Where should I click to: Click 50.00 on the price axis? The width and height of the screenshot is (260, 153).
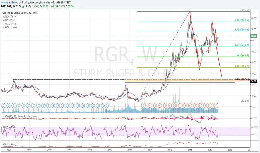pyautogui.click(x=254, y=51)
